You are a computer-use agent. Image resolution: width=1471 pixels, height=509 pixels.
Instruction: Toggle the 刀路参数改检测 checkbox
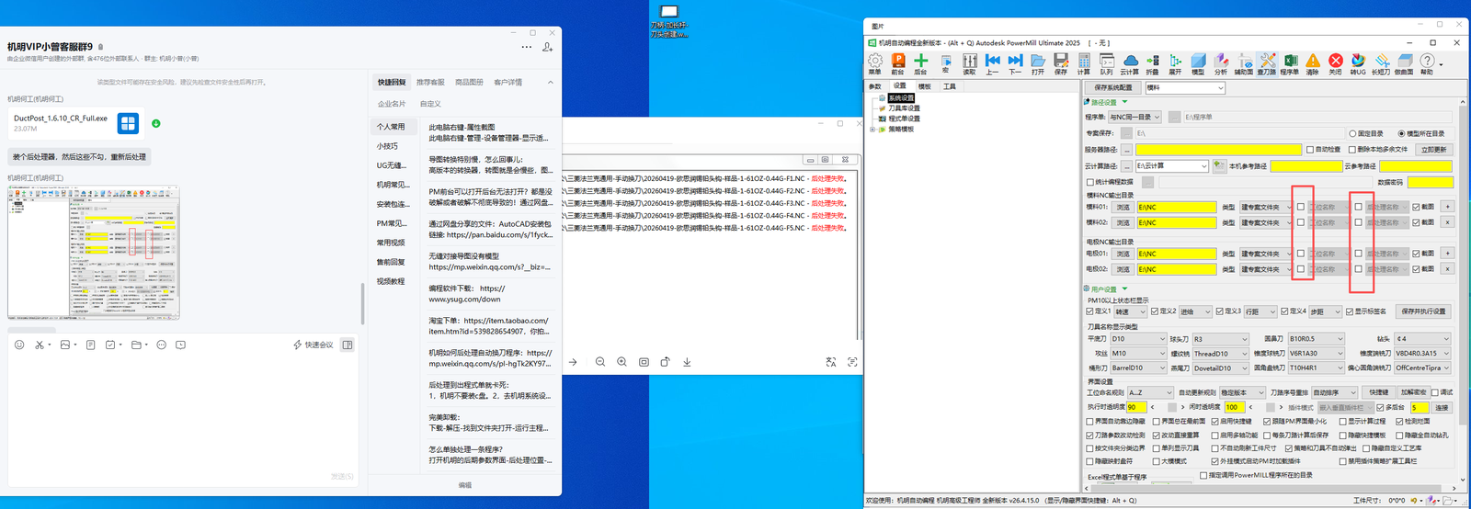pyautogui.click(x=1090, y=435)
